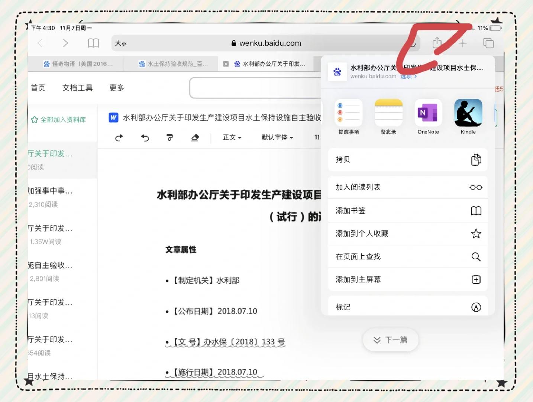533x402 pixels.
Task: Tap the page size 大小 button
Action: pos(121,43)
